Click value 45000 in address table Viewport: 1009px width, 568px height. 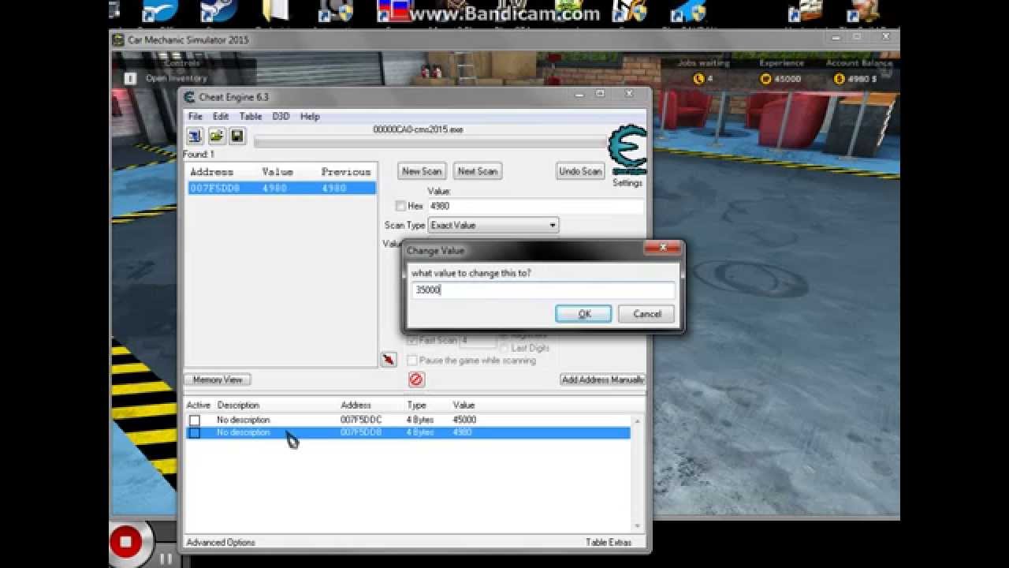(x=464, y=420)
